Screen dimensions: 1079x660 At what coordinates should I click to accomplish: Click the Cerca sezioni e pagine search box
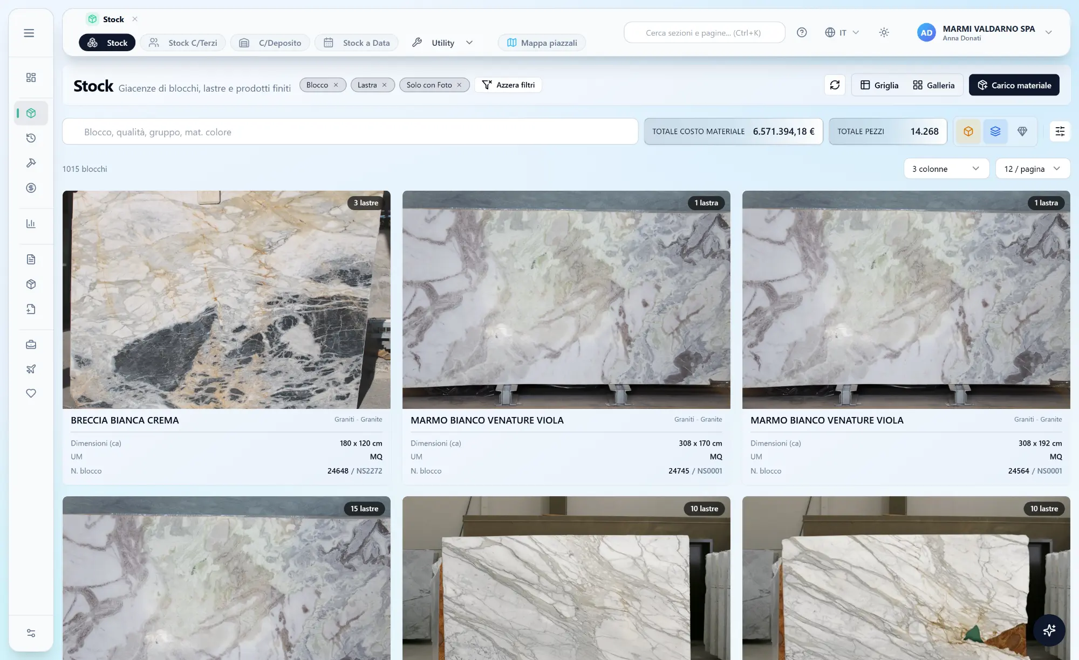(704, 33)
